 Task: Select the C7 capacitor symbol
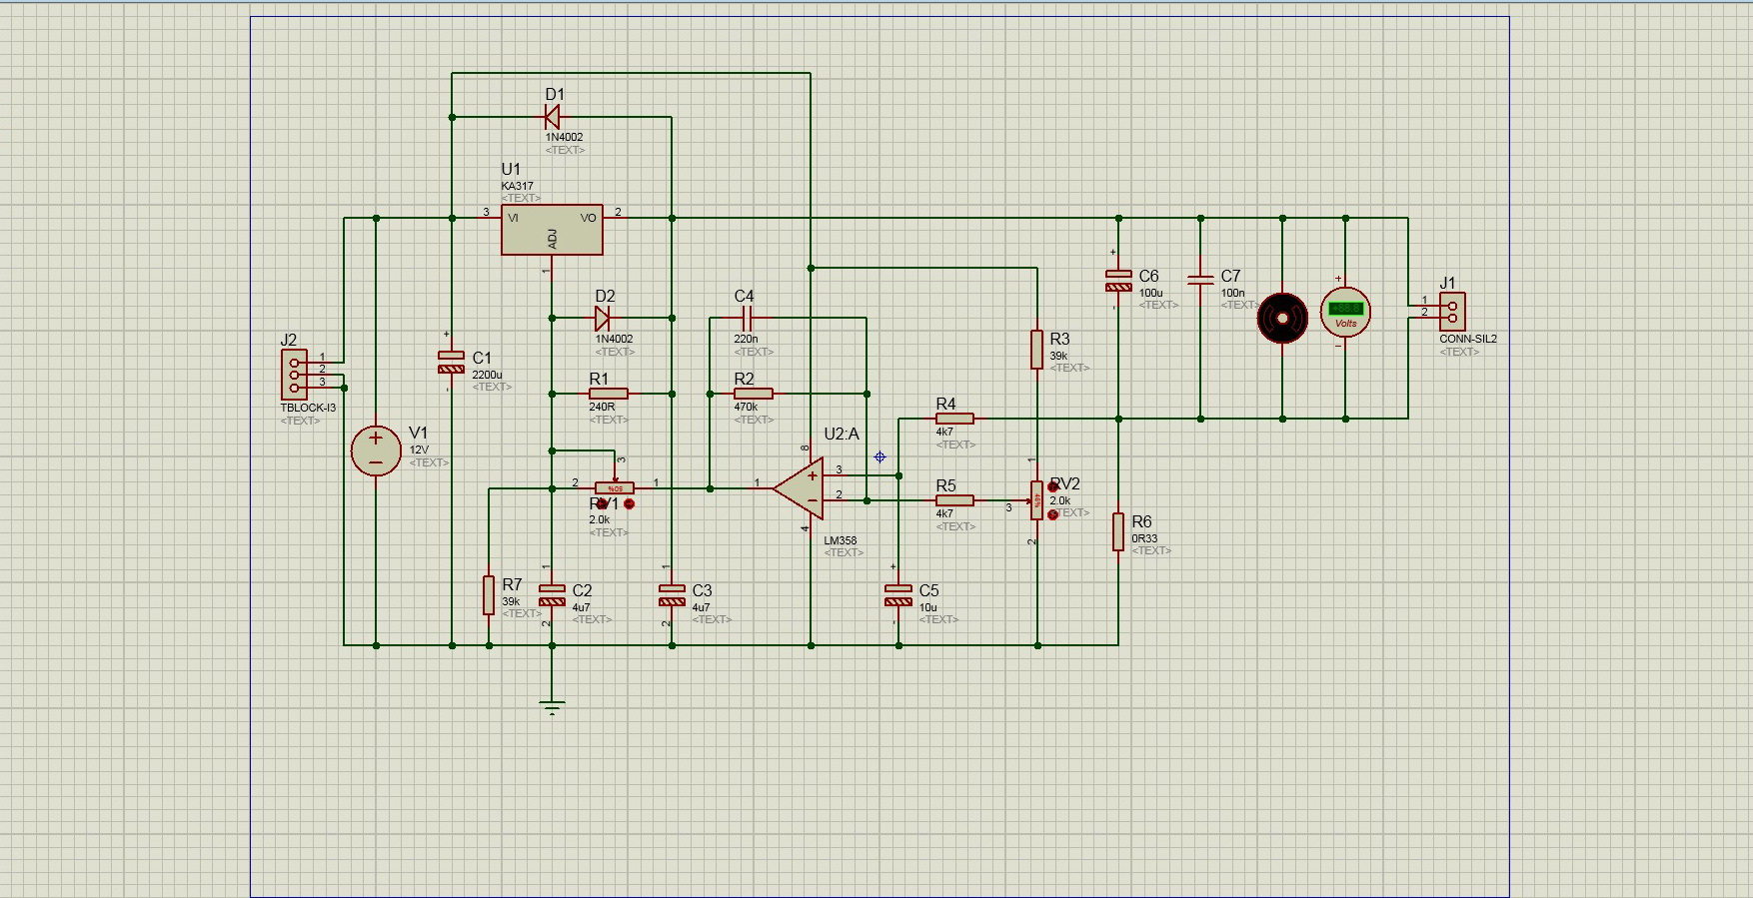pos(1200,279)
